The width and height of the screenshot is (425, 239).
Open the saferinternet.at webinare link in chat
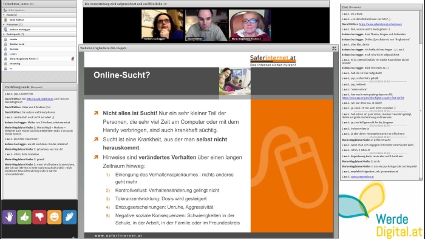point(381,24)
